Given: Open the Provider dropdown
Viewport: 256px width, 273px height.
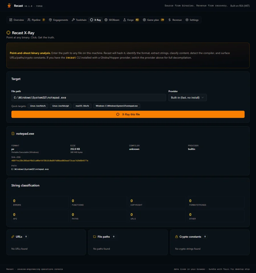Looking at the screenshot, I should [x=187, y=98].
